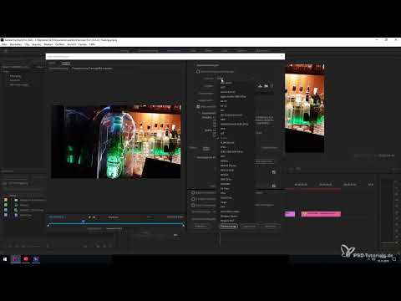The width and height of the screenshot is (401, 301).
Task: Click the Abbrechen button
Action: pyautogui.click(x=270, y=227)
